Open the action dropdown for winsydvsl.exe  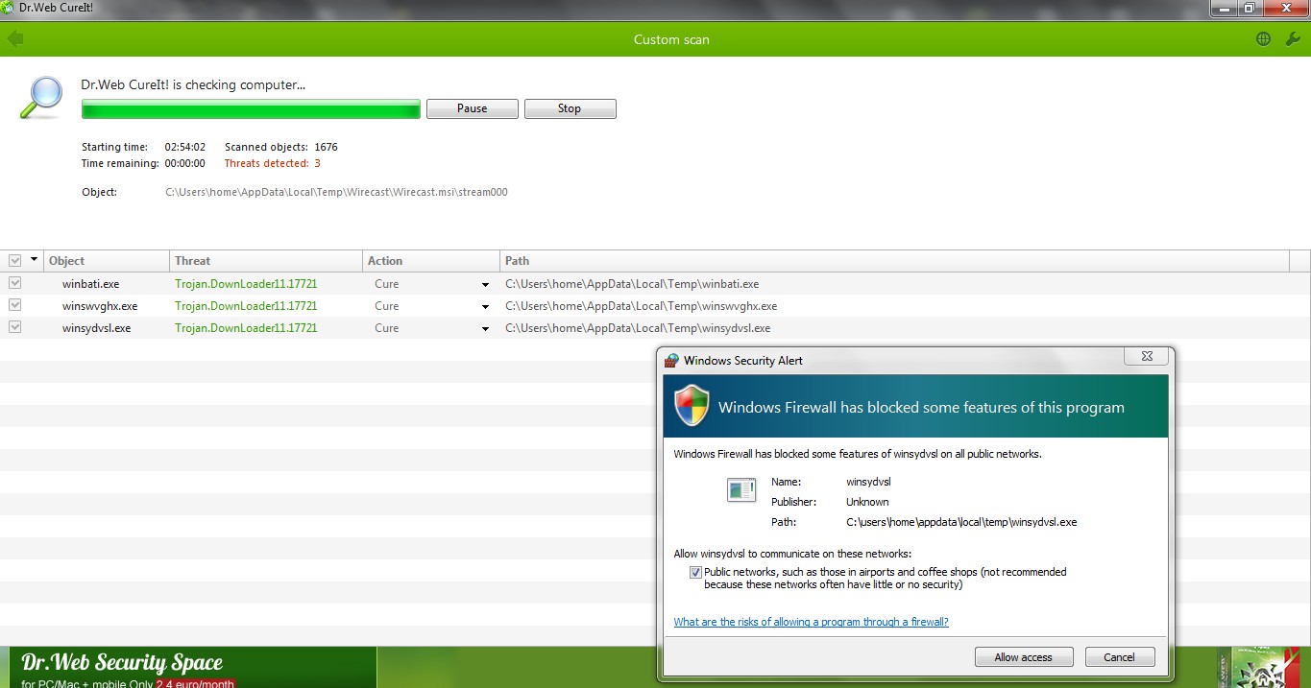[x=485, y=328]
